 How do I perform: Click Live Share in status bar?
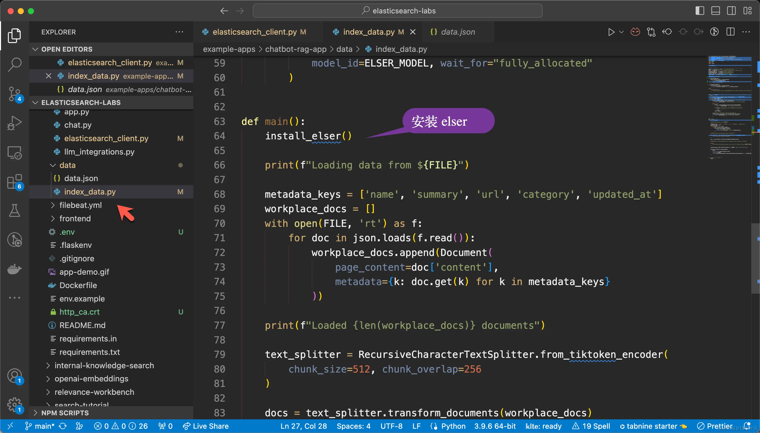(x=206, y=426)
